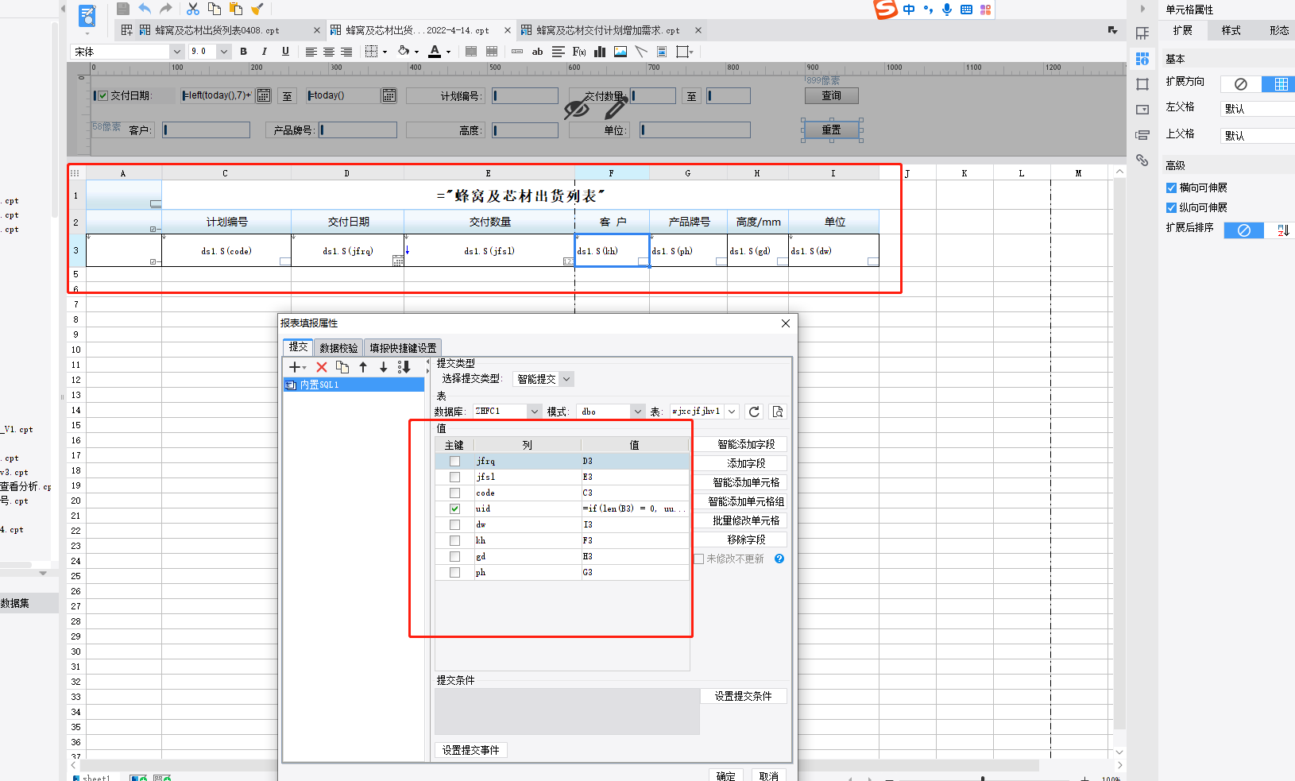This screenshot has height=781, width=1295.
Task: Switch to the 样式 tab
Action: [1231, 30]
